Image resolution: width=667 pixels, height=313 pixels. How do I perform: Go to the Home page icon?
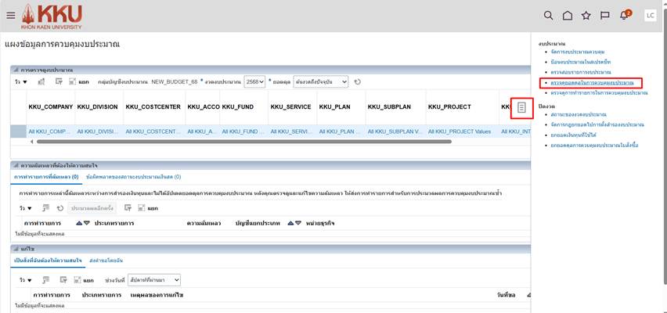tap(568, 16)
